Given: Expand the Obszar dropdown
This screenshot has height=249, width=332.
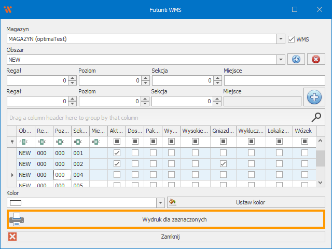Looking at the screenshot, I should (x=281, y=60).
